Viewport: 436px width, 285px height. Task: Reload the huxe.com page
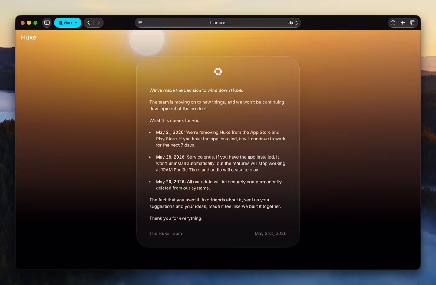click(296, 23)
